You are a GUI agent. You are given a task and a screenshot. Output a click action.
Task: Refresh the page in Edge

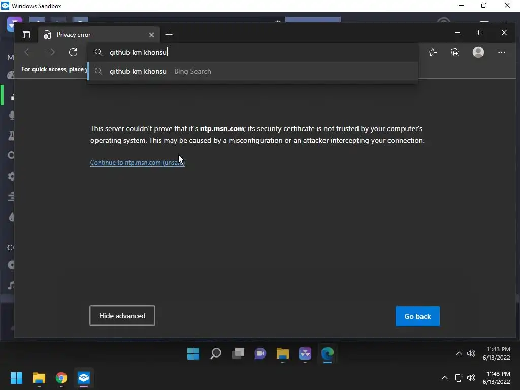73,52
